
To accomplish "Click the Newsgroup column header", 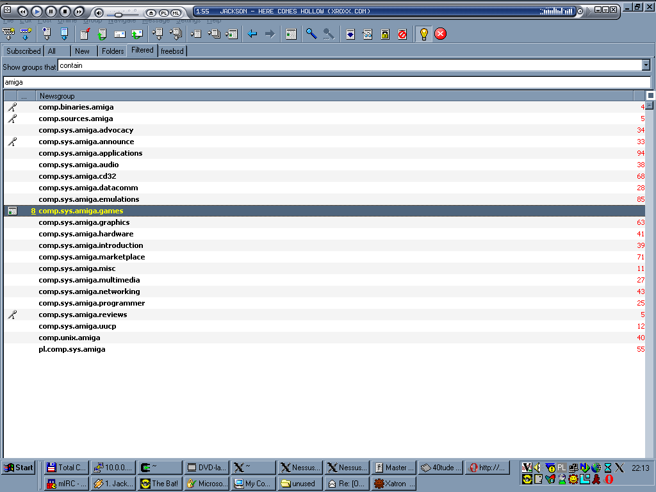I will [56, 96].
